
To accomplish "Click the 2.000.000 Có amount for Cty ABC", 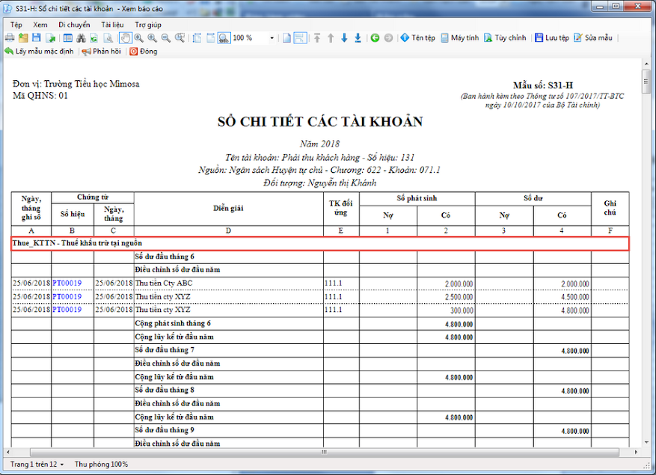I will click(x=459, y=284).
